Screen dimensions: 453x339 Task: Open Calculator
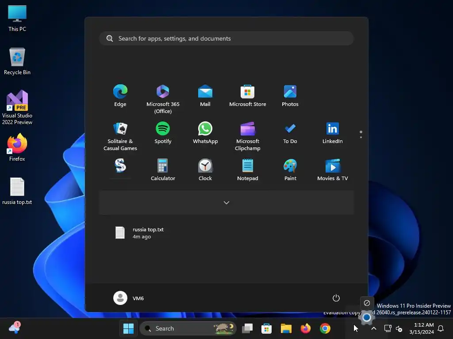click(163, 170)
